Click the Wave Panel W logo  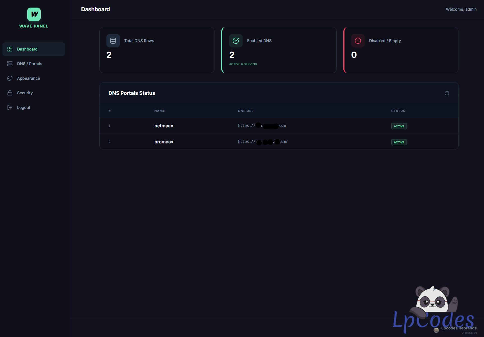pos(34,14)
